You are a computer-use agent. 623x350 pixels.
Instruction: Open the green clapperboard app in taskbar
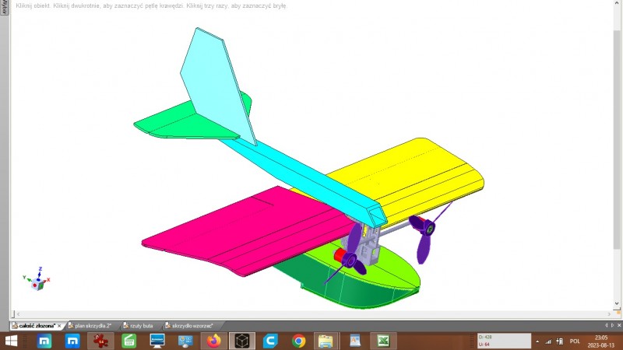tap(128, 341)
